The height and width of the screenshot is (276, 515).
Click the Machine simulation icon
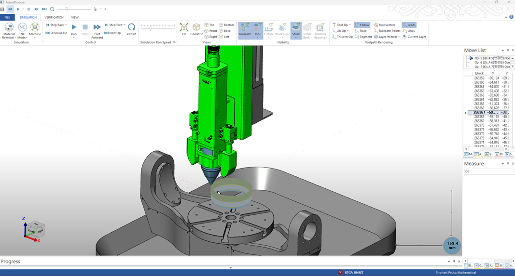click(x=35, y=29)
